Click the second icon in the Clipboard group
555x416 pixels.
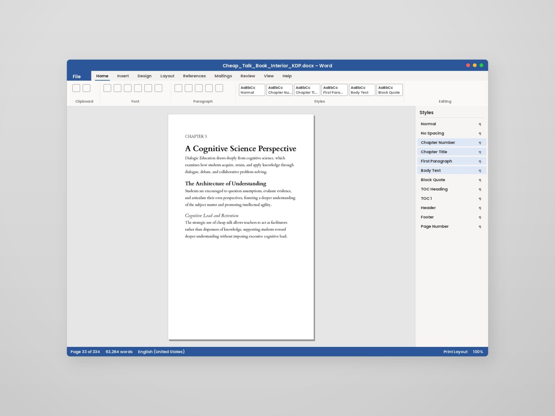pyautogui.click(x=86, y=88)
